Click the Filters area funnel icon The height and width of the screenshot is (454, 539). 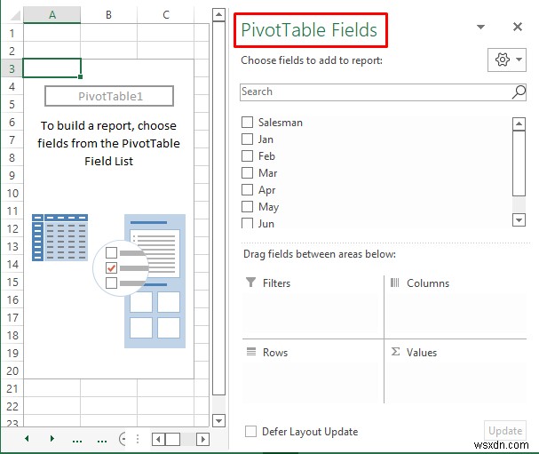[x=251, y=283]
